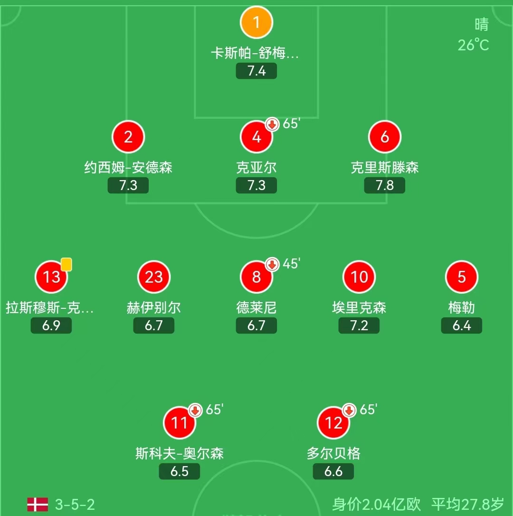Select 克里斯滕森's number 6 circle
The image size is (513, 516).
click(385, 137)
